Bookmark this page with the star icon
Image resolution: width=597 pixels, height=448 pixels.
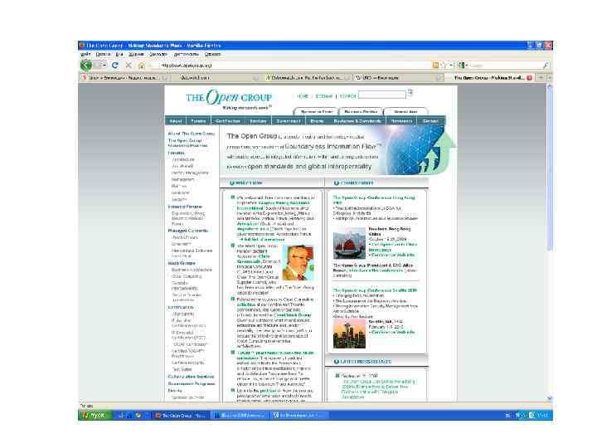tap(444, 66)
